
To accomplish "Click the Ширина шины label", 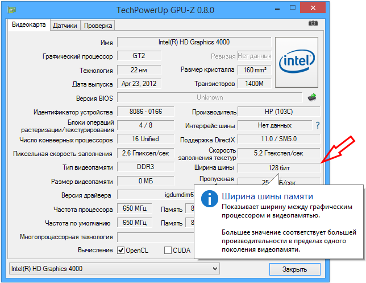I will pos(214,167).
